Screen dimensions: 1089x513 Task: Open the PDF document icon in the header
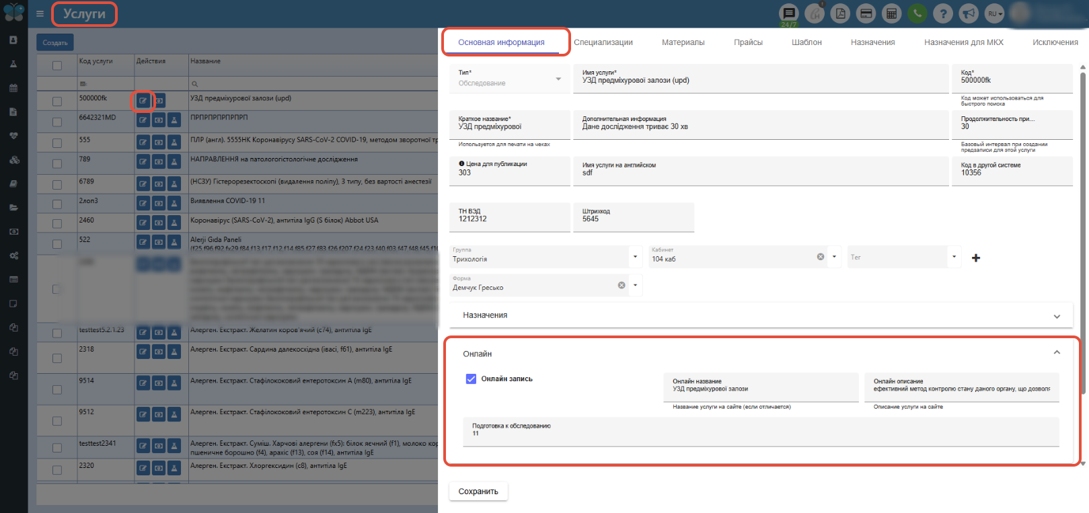point(840,13)
